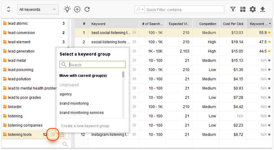This screenshot has width=274, height=150.
Task: Open the Keyword column sort dropdown arrow
Action: click(x=270, y=24)
